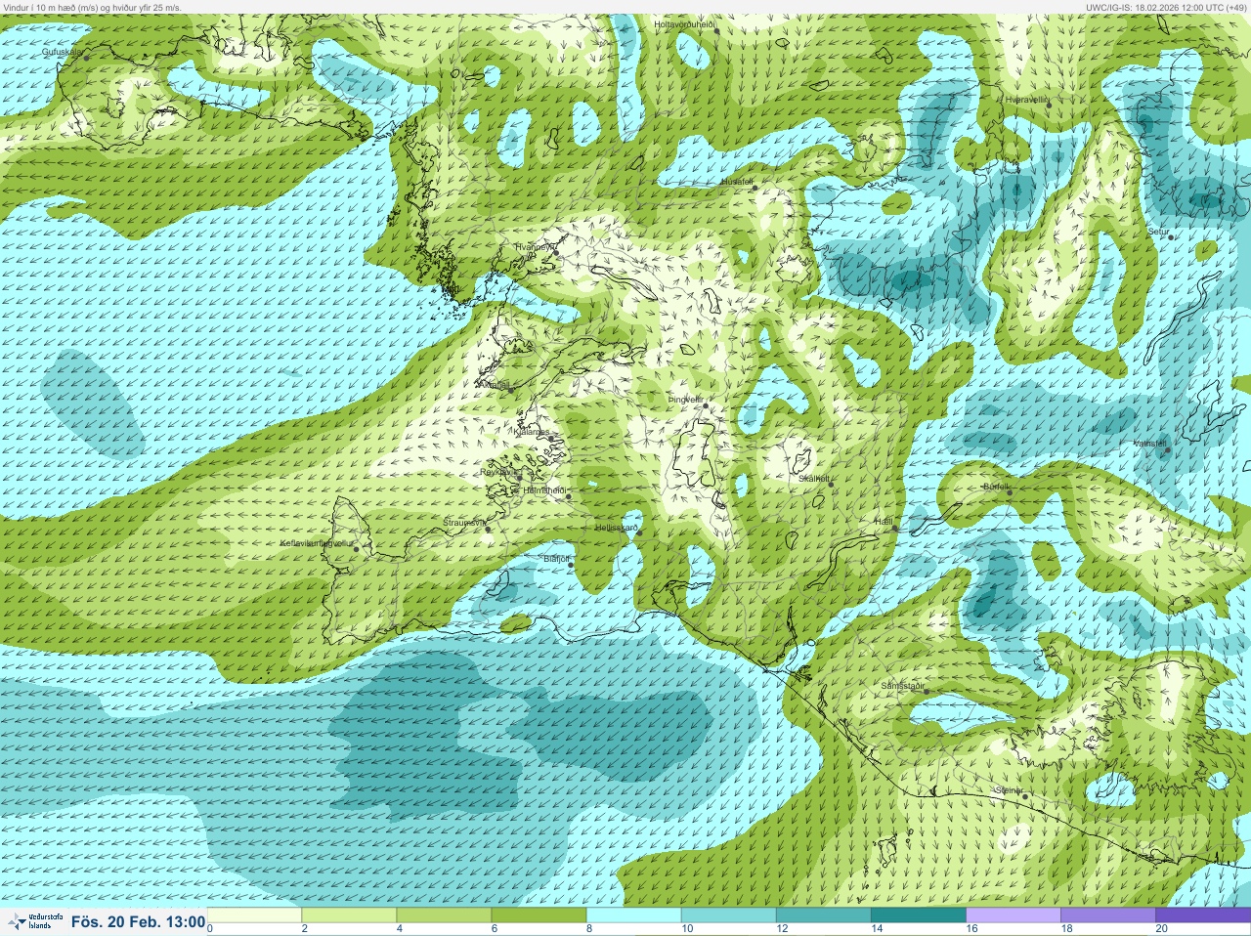The width and height of the screenshot is (1251, 936).
Task: Click the legend tick value '16'
Action: tap(971, 929)
